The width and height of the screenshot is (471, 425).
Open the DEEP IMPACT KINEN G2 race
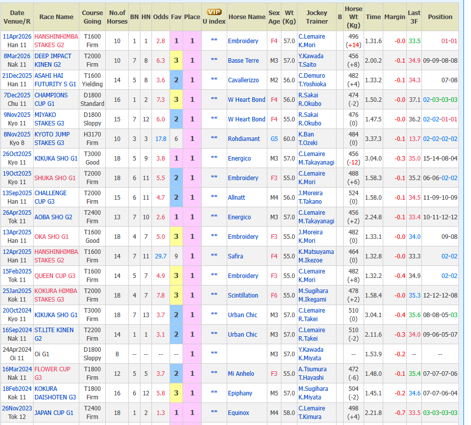[53, 60]
